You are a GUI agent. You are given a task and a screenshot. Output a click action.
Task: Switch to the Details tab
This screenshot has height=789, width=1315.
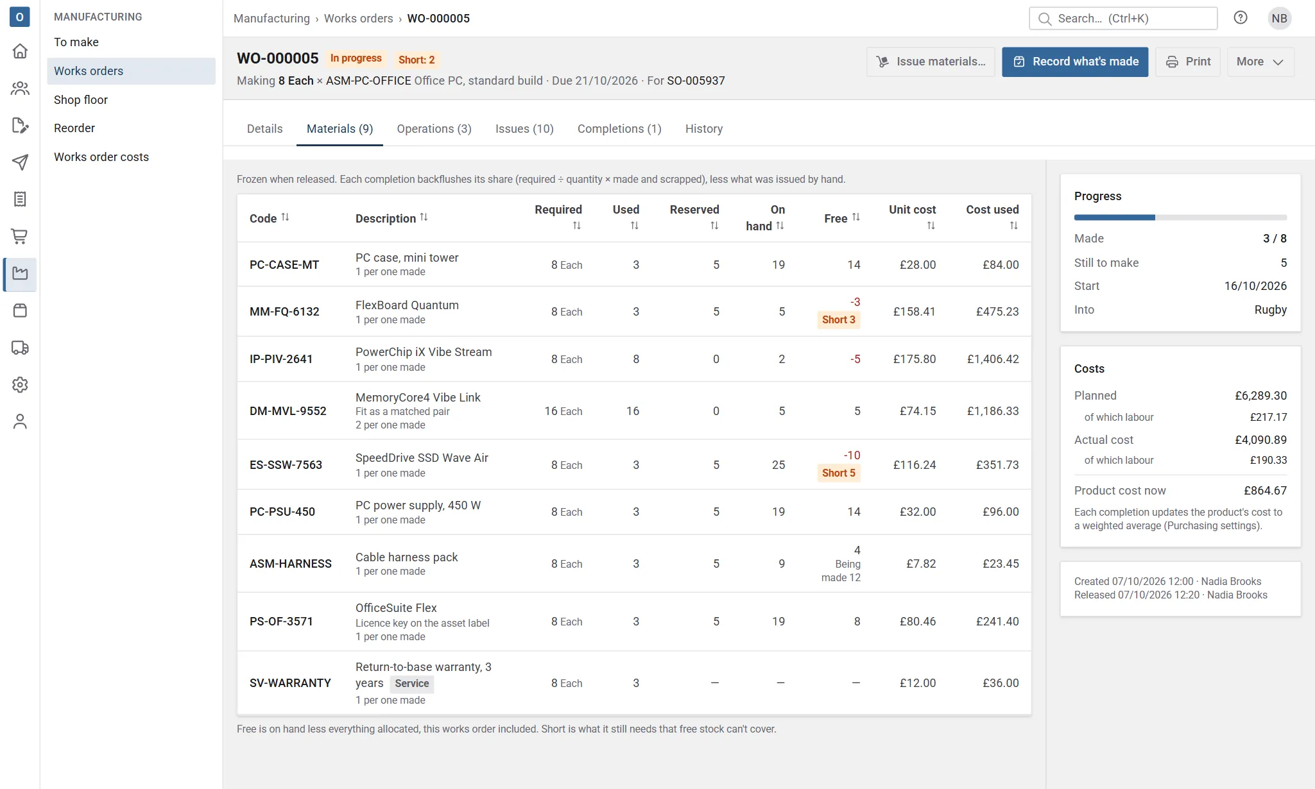264,129
